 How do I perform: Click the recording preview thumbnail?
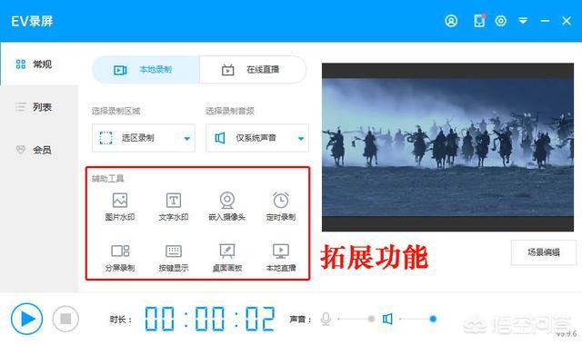(447, 147)
